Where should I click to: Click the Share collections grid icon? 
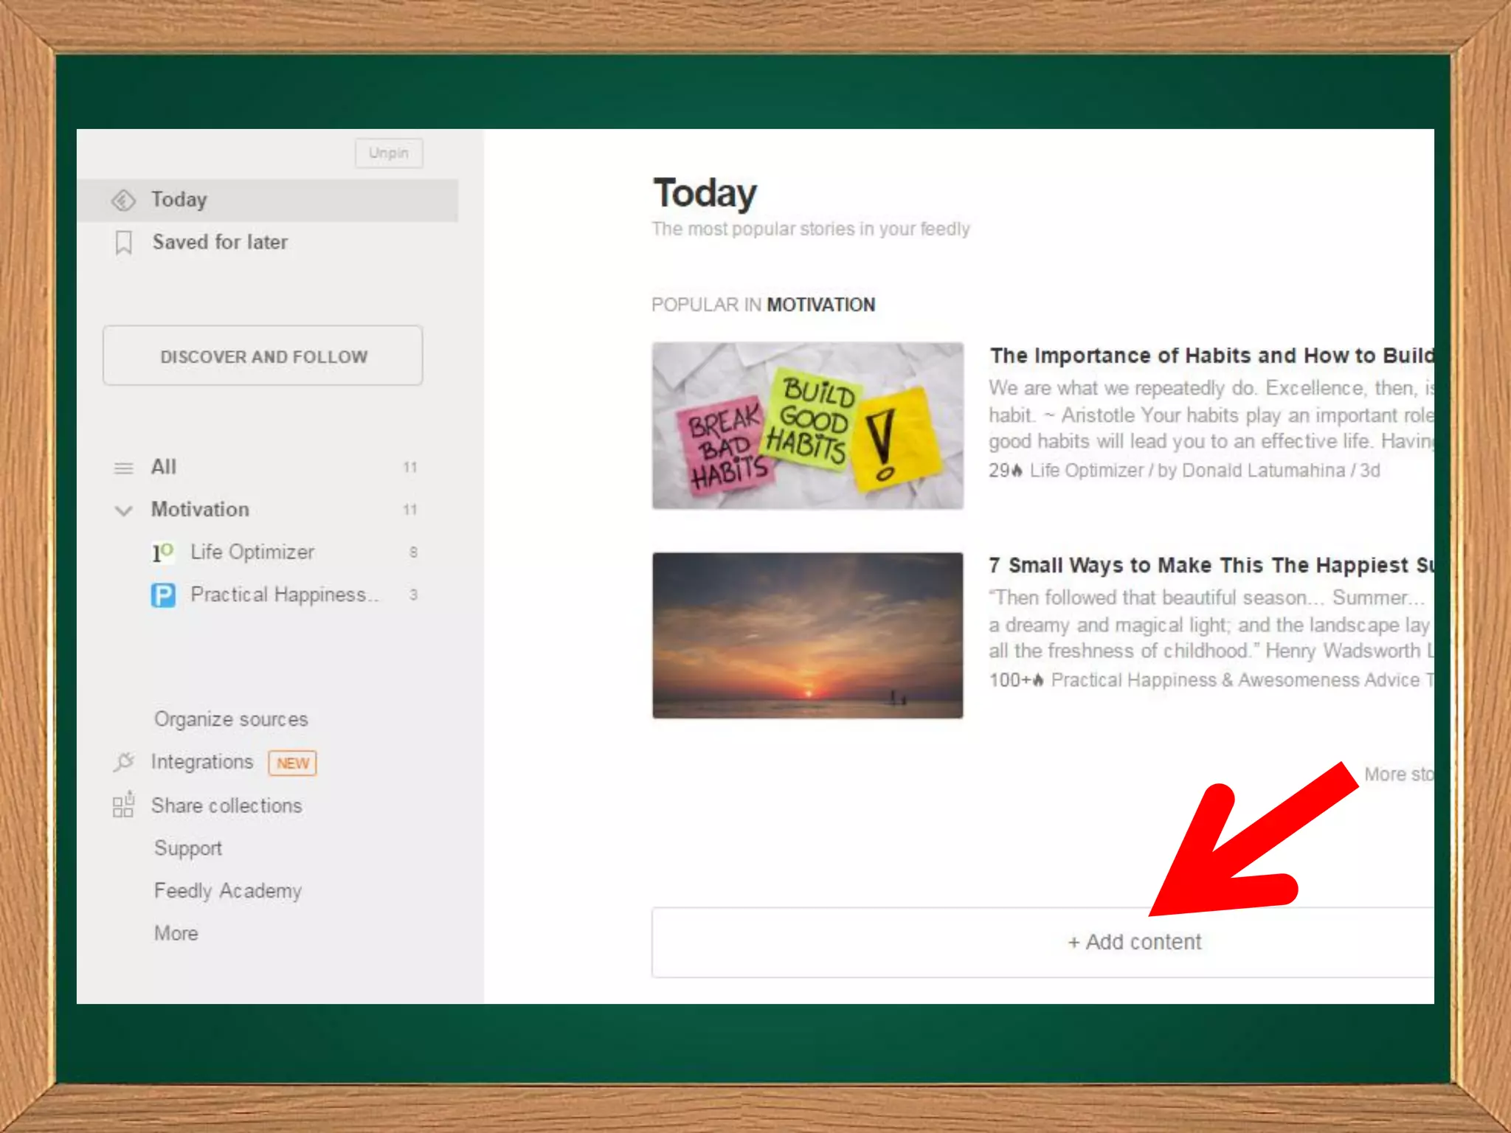[x=123, y=805]
